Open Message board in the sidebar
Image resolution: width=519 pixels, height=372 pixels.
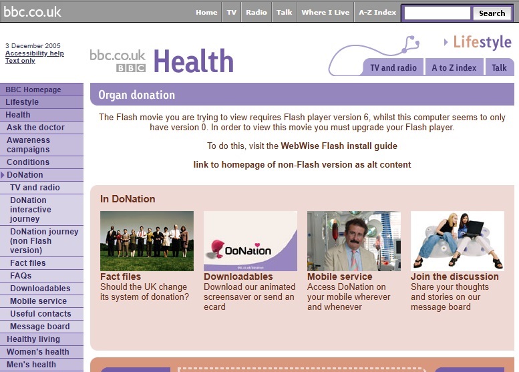41,327
